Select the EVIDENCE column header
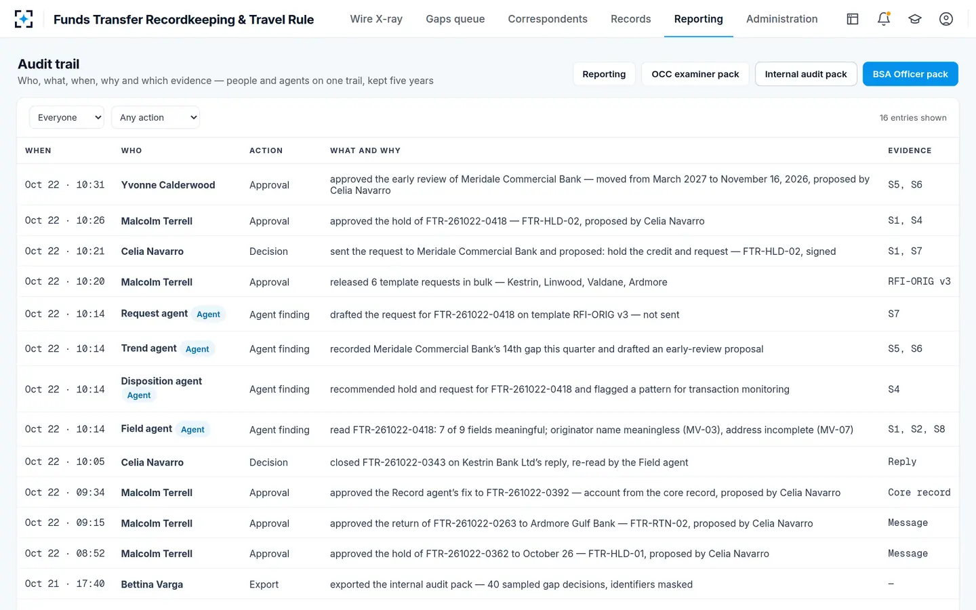Screen dimensions: 976x610 910,150
